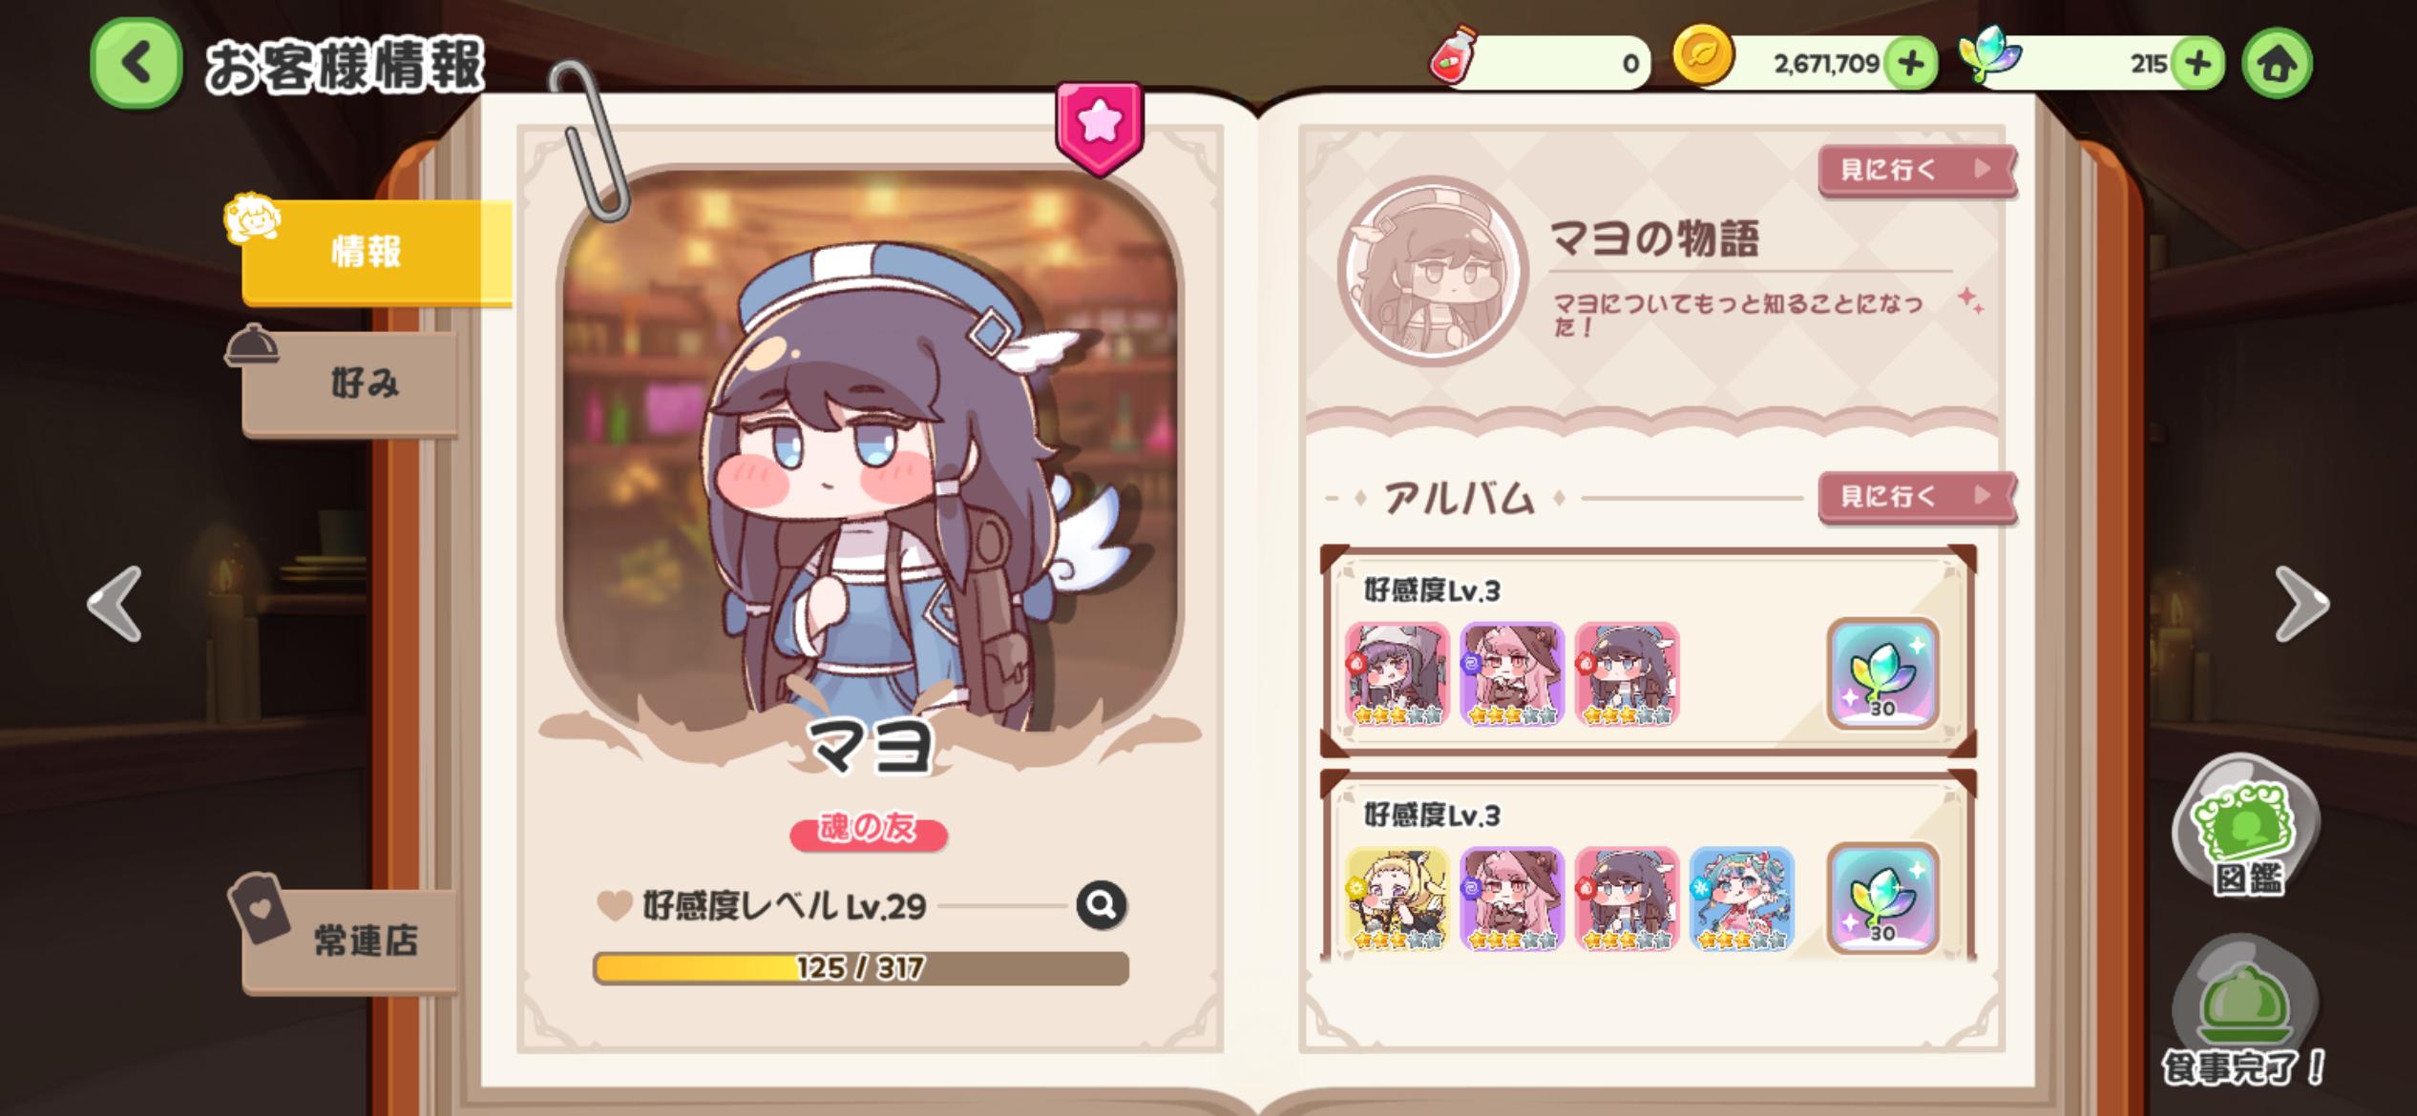Click the green back arrow button
Image resolution: width=2417 pixels, height=1116 pixels.
pyautogui.click(x=137, y=64)
